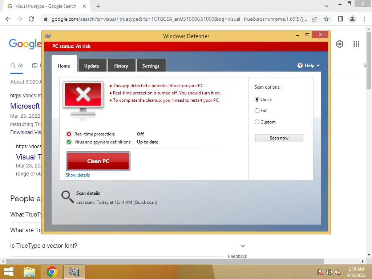This screenshot has width=372, height=279.
Task: Click 'Last scan: Today at 12:14 AM' text
Action: point(117,202)
